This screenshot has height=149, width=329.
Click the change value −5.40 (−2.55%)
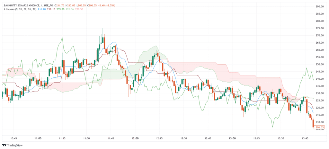click(x=107, y=5)
